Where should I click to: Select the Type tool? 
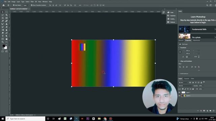point(3,36)
